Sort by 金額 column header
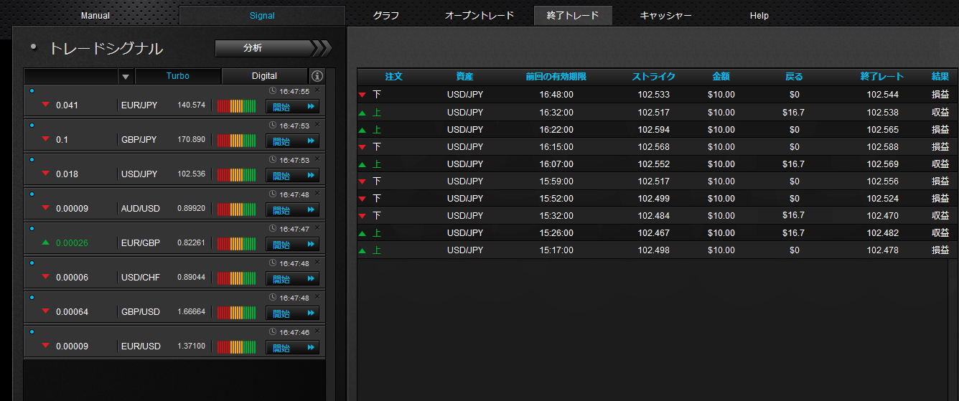The width and height of the screenshot is (959, 401). click(721, 77)
